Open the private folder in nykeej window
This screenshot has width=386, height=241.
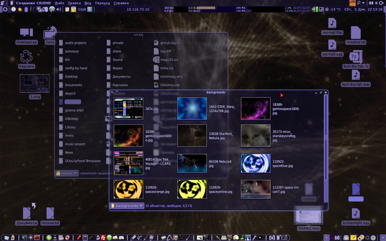115,43
